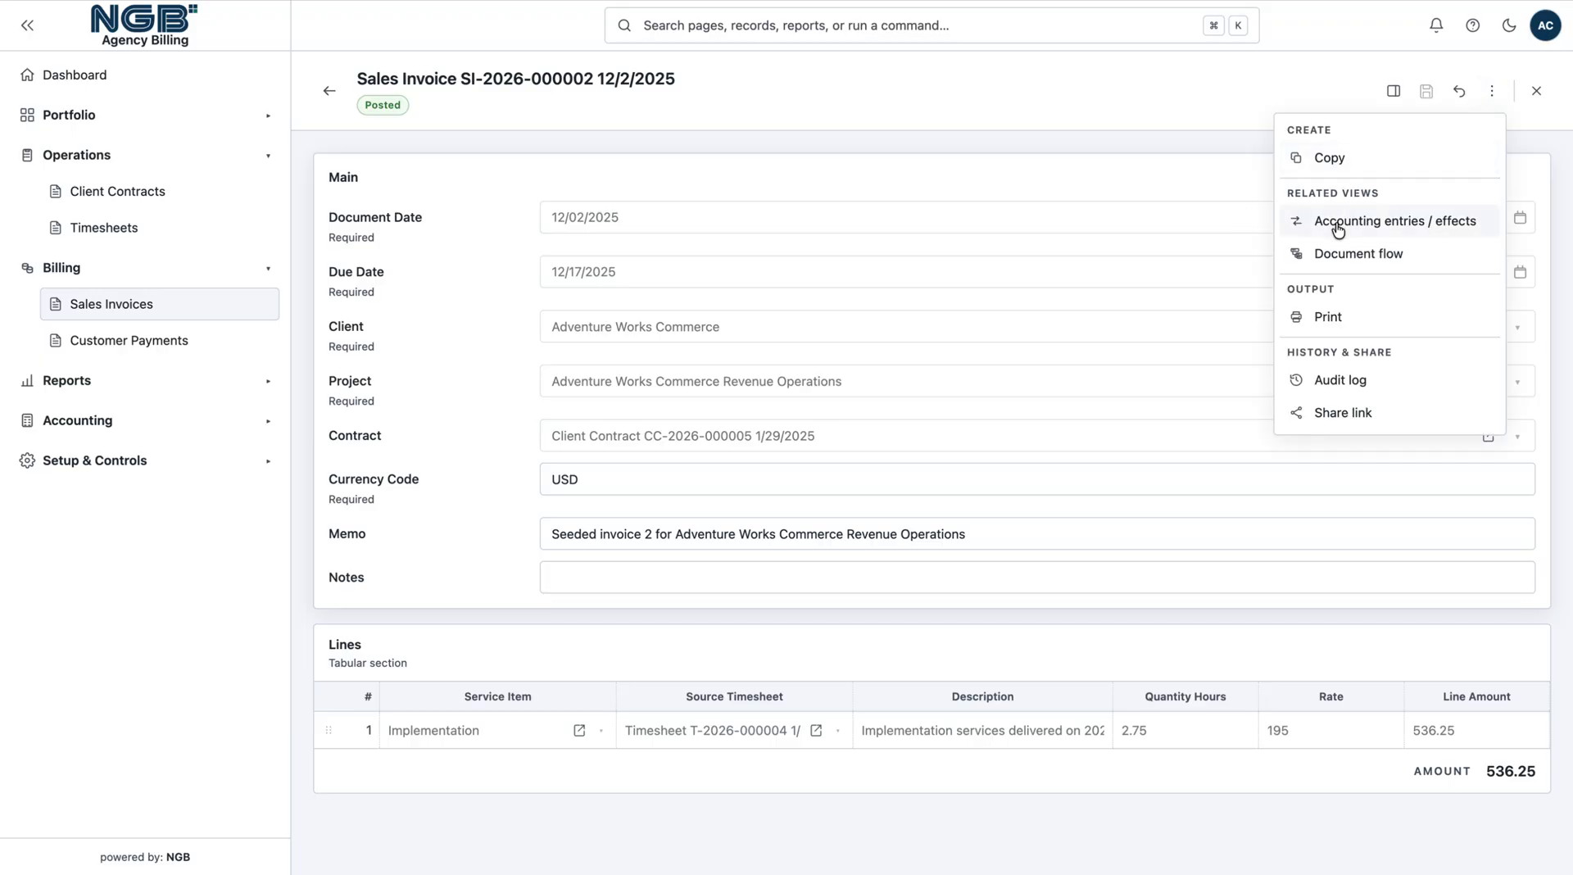Close the invoice with X icon

1536,91
